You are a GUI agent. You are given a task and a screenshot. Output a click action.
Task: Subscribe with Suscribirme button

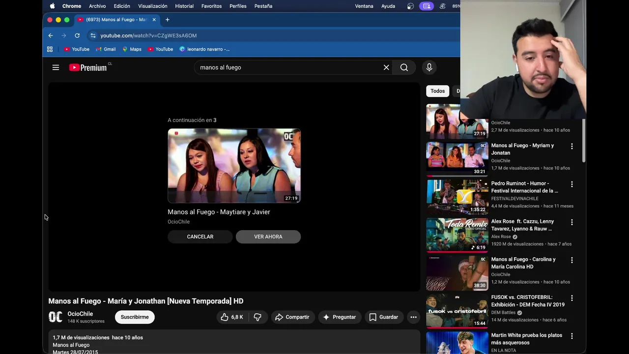tap(135, 317)
